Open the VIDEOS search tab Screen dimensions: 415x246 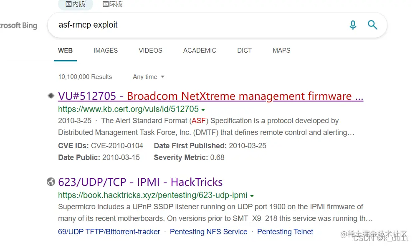[x=150, y=51]
